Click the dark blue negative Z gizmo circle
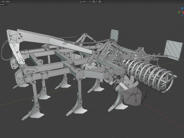Screen dimensions: 184x138 [182, 15]
